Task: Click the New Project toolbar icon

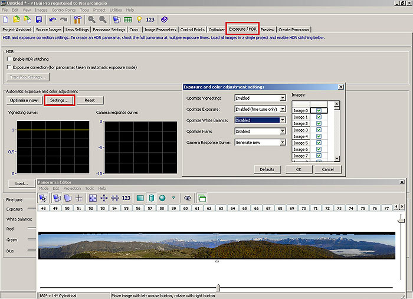Action: click(x=6, y=19)
